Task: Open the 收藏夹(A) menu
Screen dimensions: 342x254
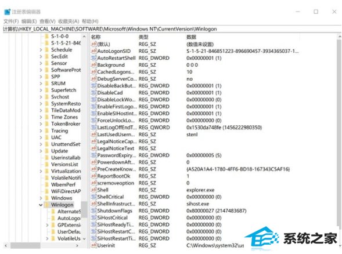Action: [69, 21]
